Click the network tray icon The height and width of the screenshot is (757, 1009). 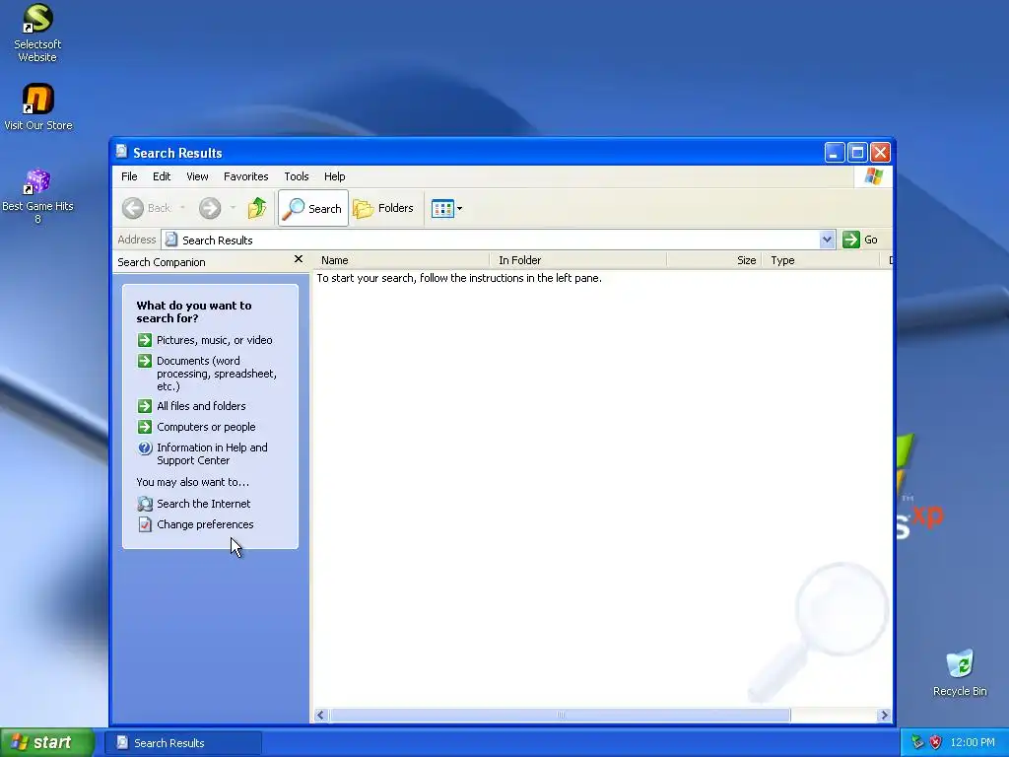pyautogui.click(x=917, y=742)
